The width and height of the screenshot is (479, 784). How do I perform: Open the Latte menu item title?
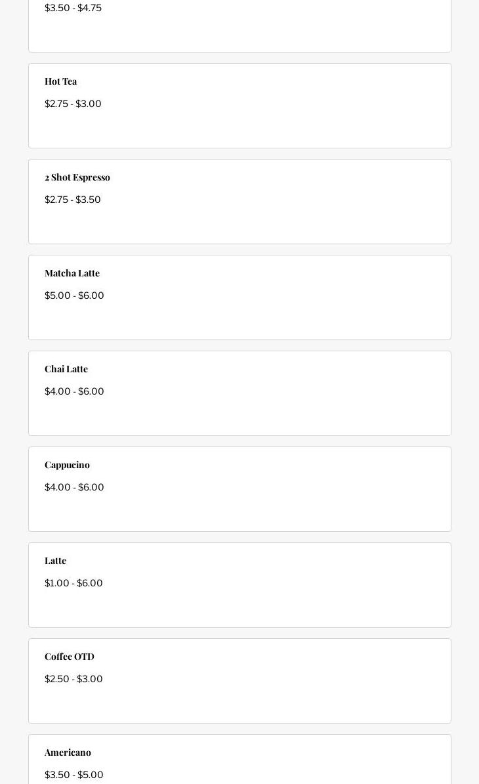(x=55, y=561)
